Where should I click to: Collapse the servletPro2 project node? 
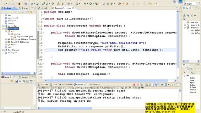(x=3, y=29)
